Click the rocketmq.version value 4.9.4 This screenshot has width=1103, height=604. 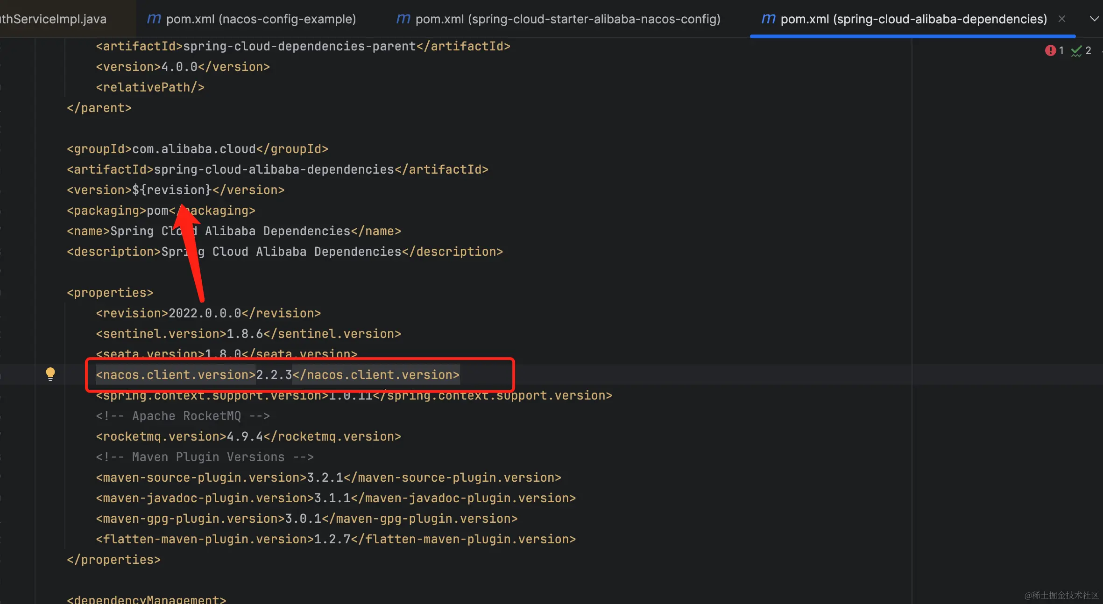tap(245, 436)
